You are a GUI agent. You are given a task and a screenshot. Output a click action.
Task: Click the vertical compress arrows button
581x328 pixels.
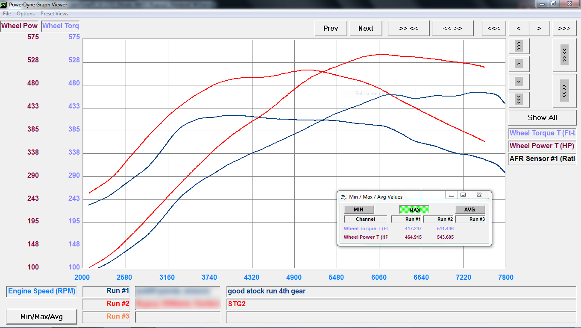pos(564,55)
